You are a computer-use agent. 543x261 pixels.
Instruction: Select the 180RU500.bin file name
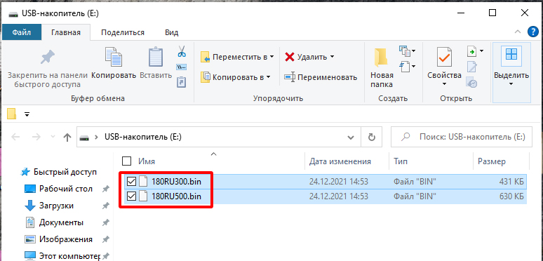point(176,196)
